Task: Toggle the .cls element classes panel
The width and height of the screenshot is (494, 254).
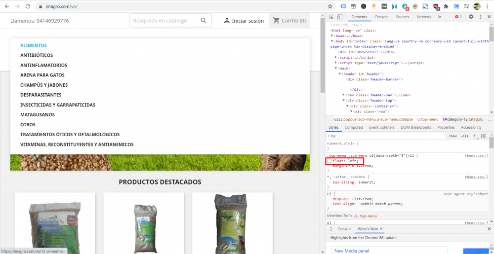Action: click(464, 136)
